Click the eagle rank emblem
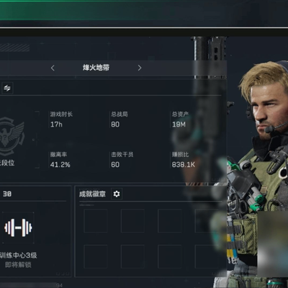The image size is (288, 288). [11, 136]
